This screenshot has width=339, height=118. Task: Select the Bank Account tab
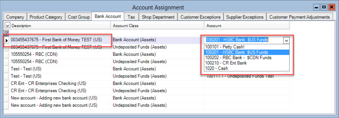[x=108, y=17]
